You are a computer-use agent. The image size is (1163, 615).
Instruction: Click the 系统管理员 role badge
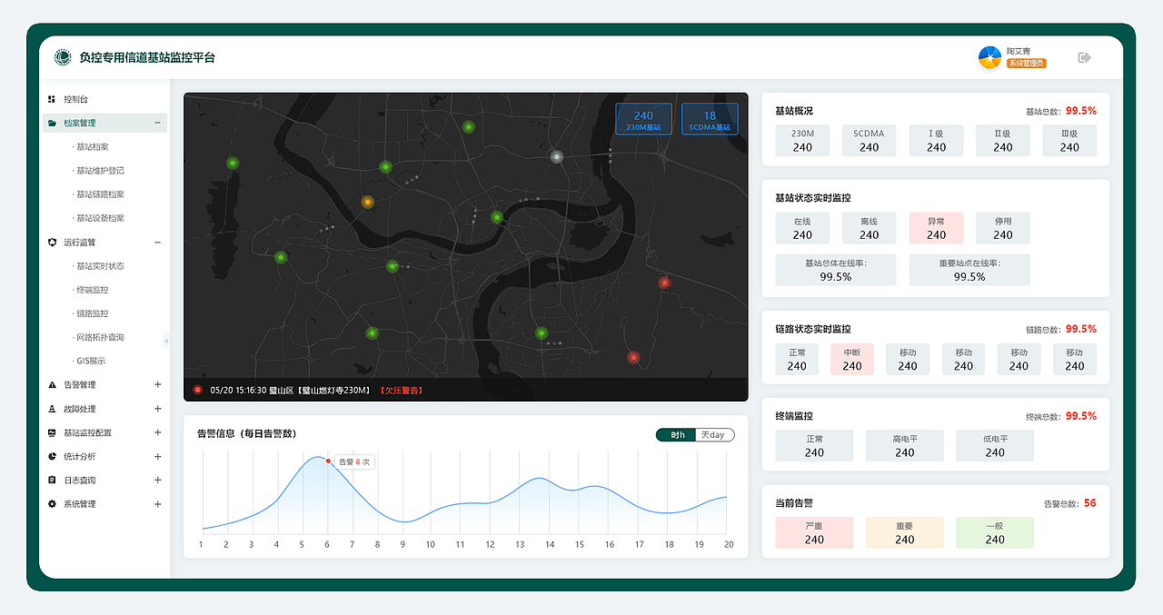1026,64
